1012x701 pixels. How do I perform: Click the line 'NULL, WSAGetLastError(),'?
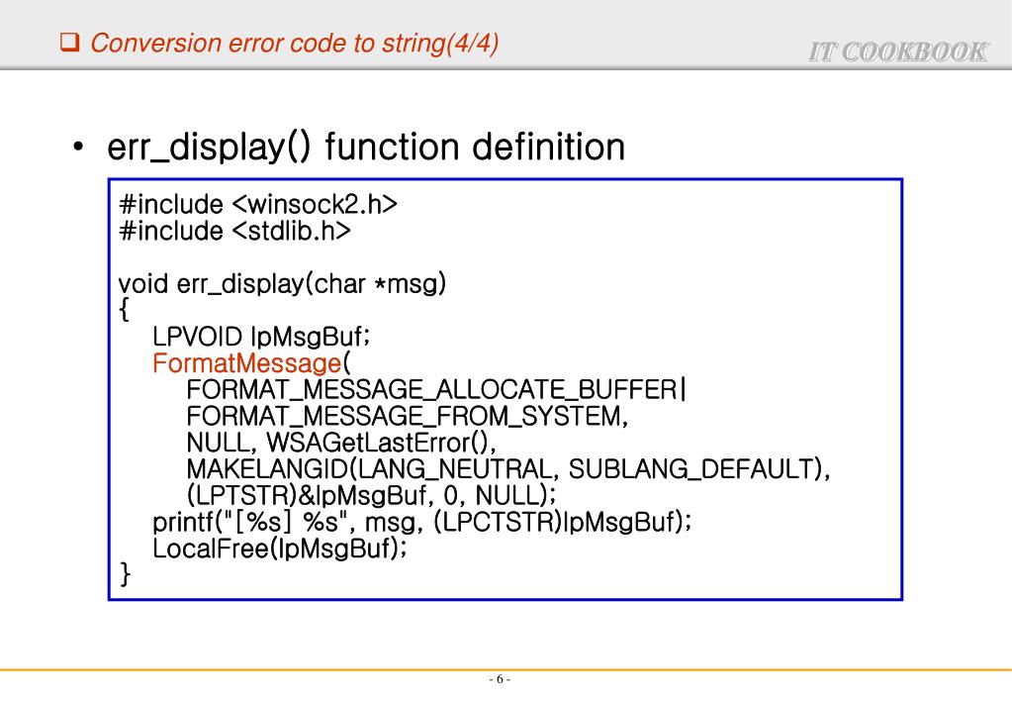pyautogui.click(x=341, y=443)
